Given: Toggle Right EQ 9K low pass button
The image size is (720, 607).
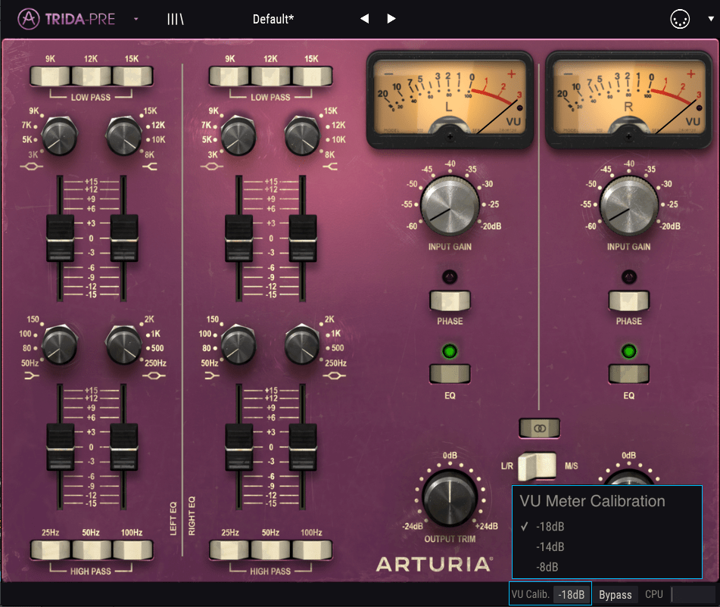Looking at the screenshot, I should click(x=230, y=76).
